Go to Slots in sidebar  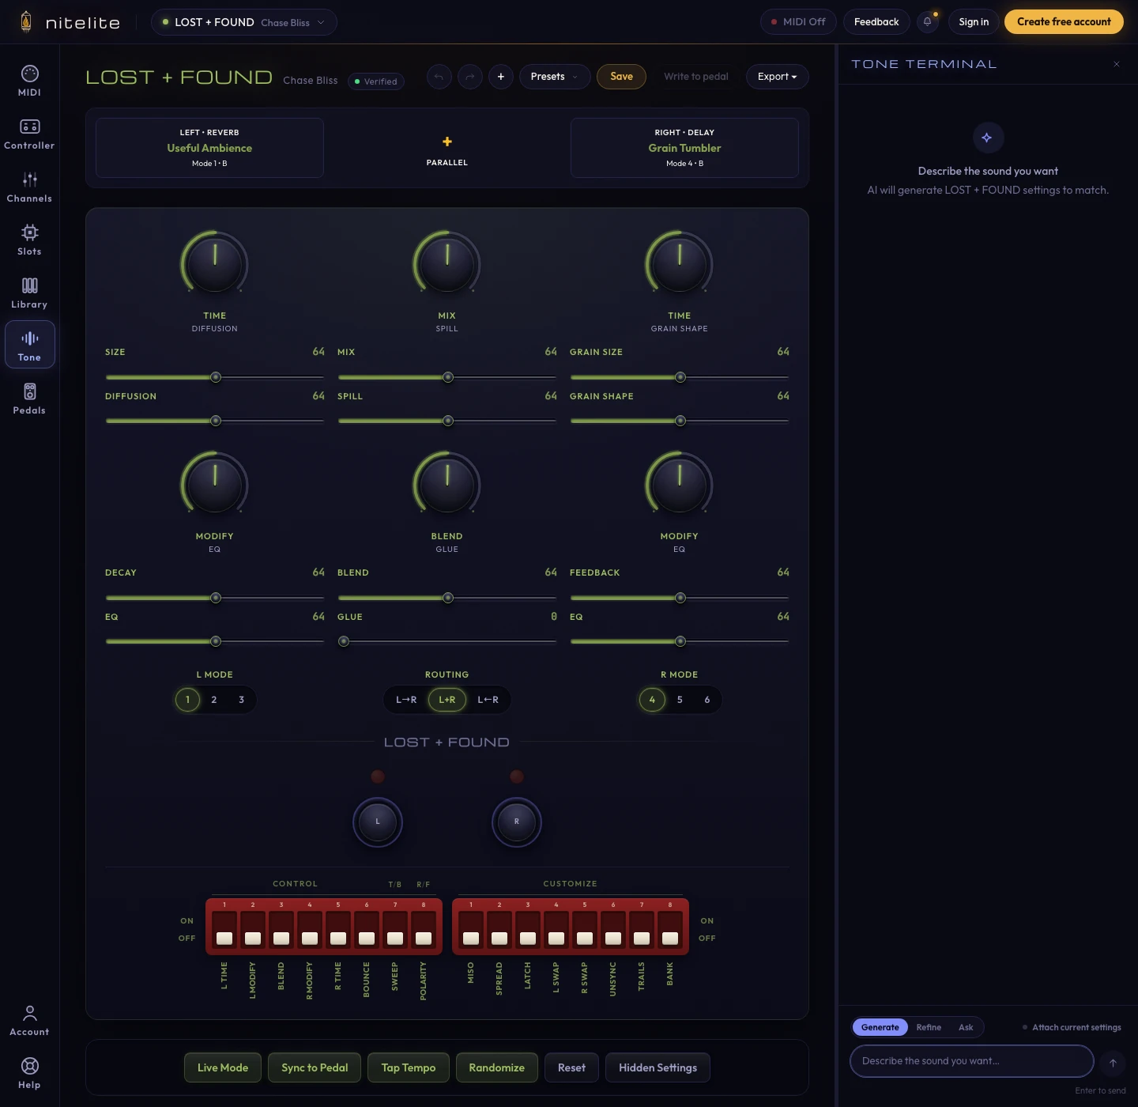[29, 240]
